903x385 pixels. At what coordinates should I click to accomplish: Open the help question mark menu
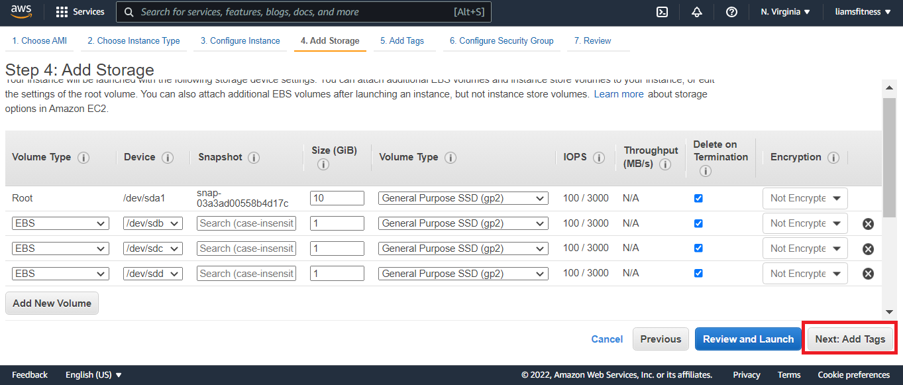[x=731, y=12]
